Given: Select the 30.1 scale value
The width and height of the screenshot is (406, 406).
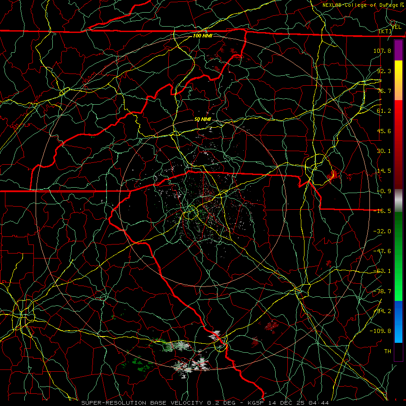Looking at the screenshot, I should point(384,151).
